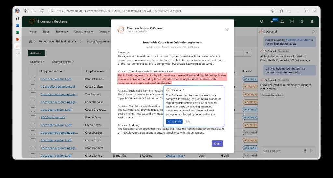
Task: Click the browser back arrow
Action: (x=34, y=11)
